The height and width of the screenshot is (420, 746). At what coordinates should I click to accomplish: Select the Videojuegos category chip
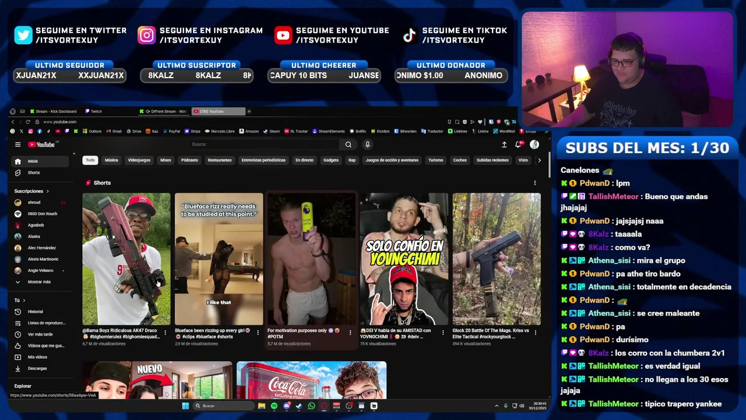(139, 160)
